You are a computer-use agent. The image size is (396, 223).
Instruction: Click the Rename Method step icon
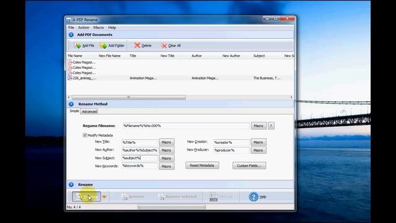click(x=71, y=104)
